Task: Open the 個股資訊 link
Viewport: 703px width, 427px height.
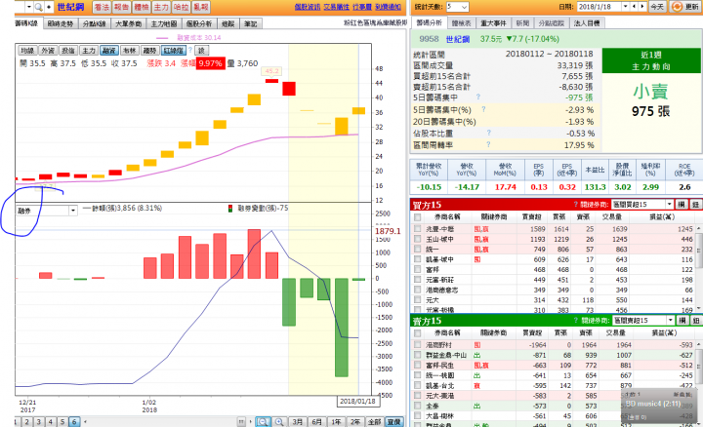Action: click(x=308, y=7)
